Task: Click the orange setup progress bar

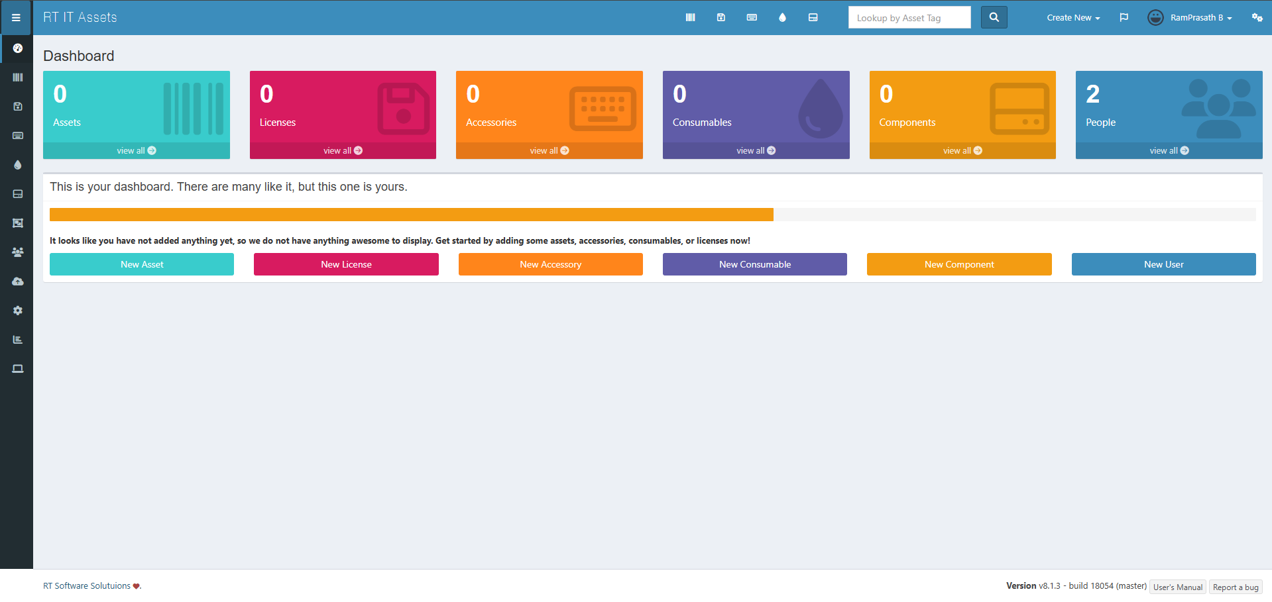Action: click(x=411, y=215)
